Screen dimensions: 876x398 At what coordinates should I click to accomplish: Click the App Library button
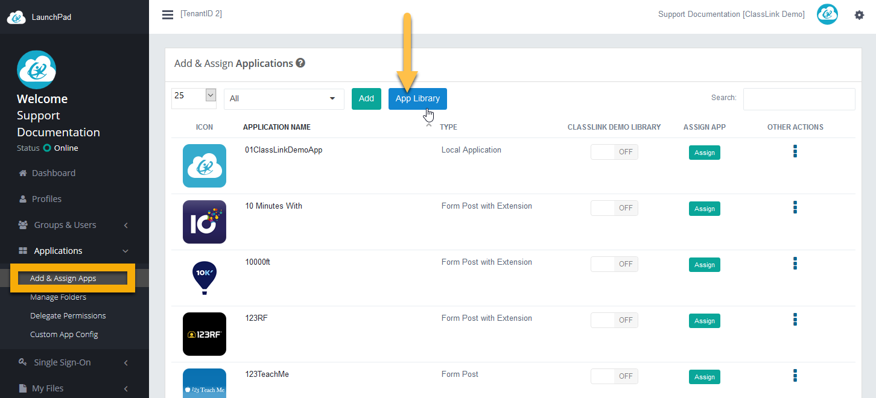pos(417,98)
